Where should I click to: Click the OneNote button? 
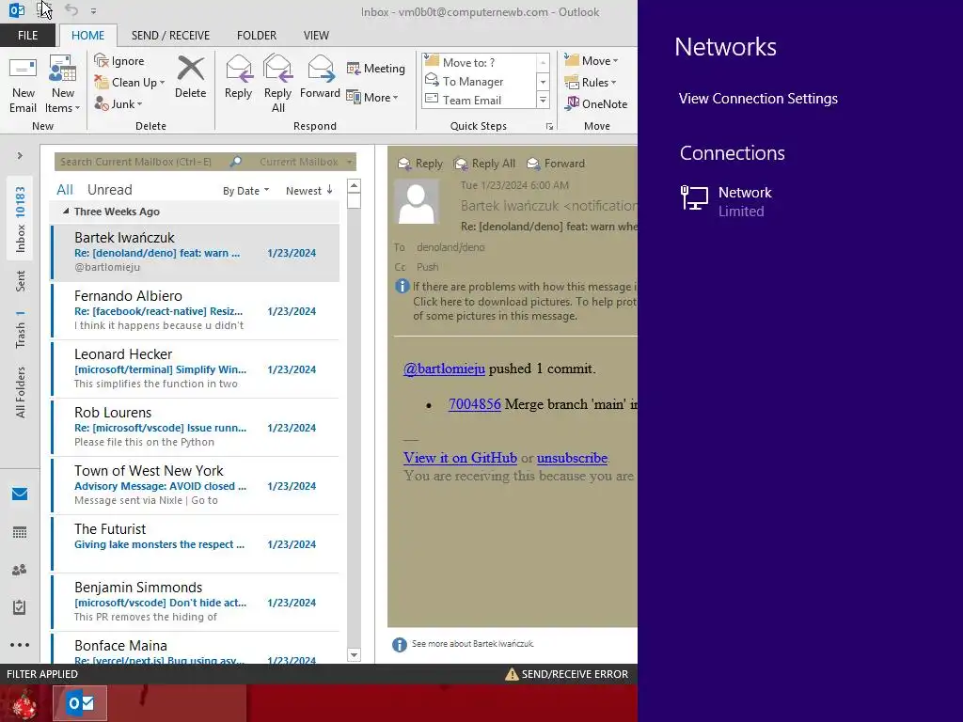[x=596, y=103]
